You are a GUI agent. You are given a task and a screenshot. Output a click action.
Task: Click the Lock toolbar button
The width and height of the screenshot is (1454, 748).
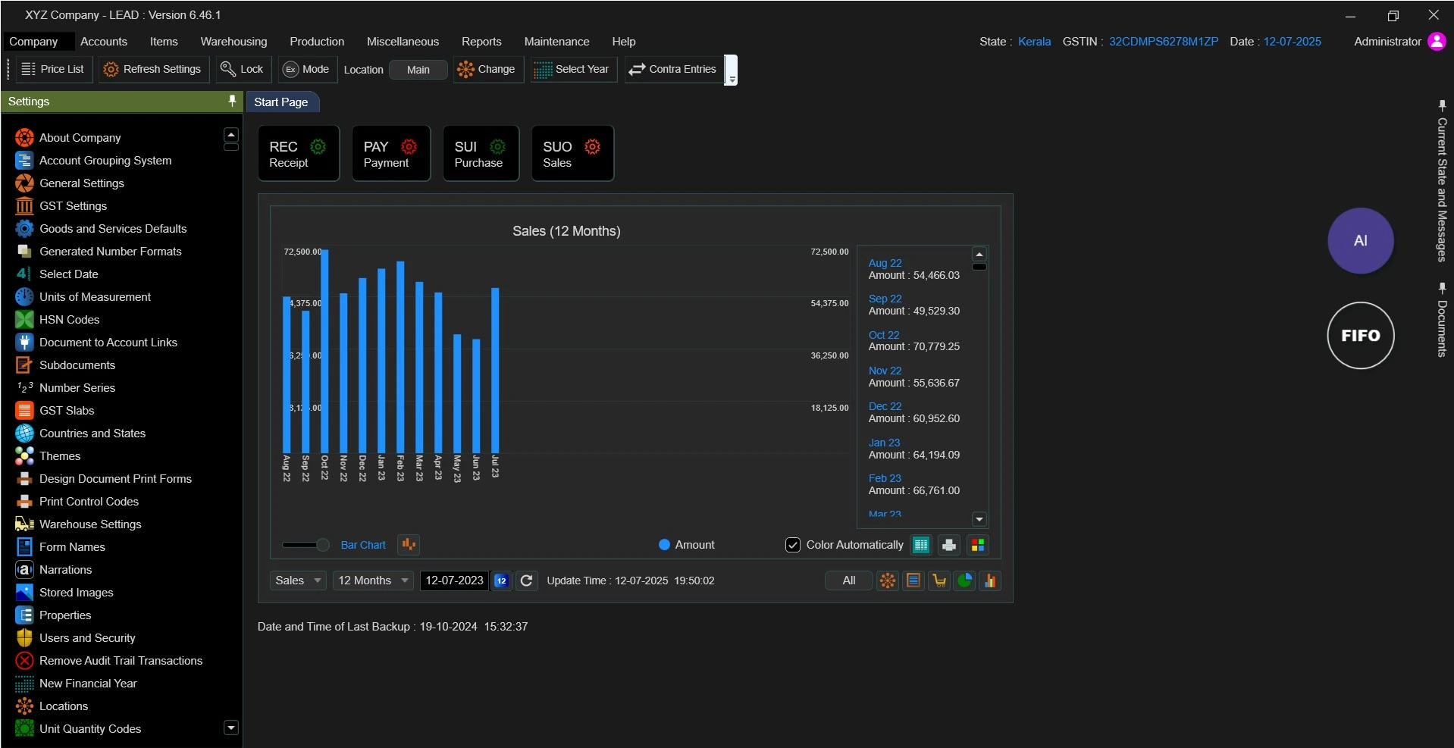pyautogui.click(x=242, y=69)
